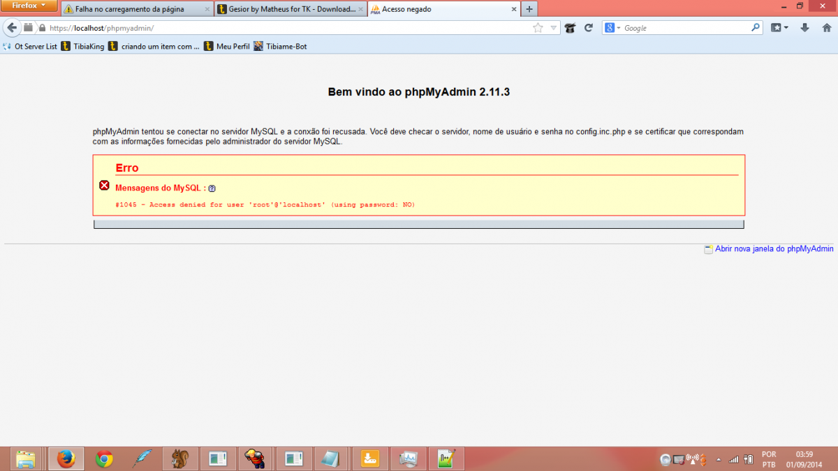Show hidden system tray icons
The image size is (838, 471).
719,459
